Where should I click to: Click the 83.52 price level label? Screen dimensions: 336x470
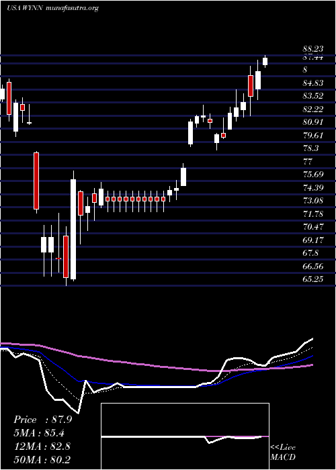[x=312, y=96]
